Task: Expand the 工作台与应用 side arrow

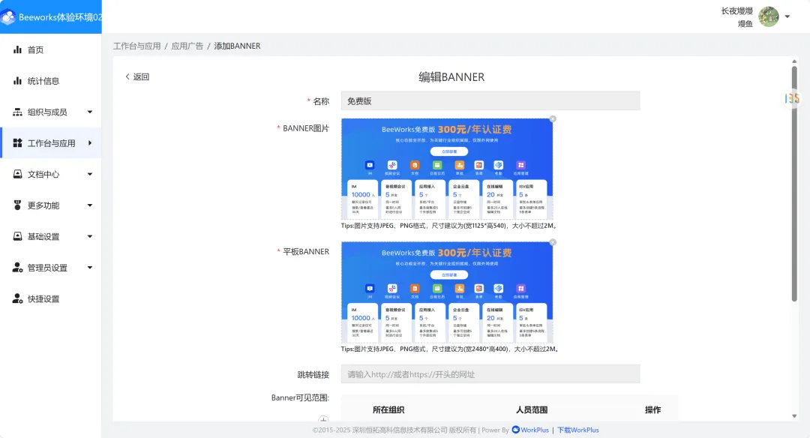Action: [x=90, y=143]
